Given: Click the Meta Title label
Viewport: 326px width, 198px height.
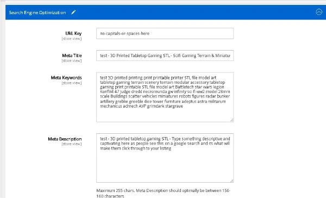Looking at the screenshot, I should click(72, 55).
